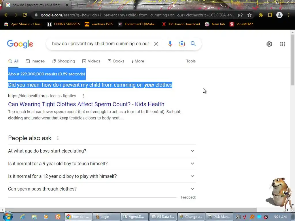
Task: Open the Extensions puzzle icon
Action: pos(261,15)
